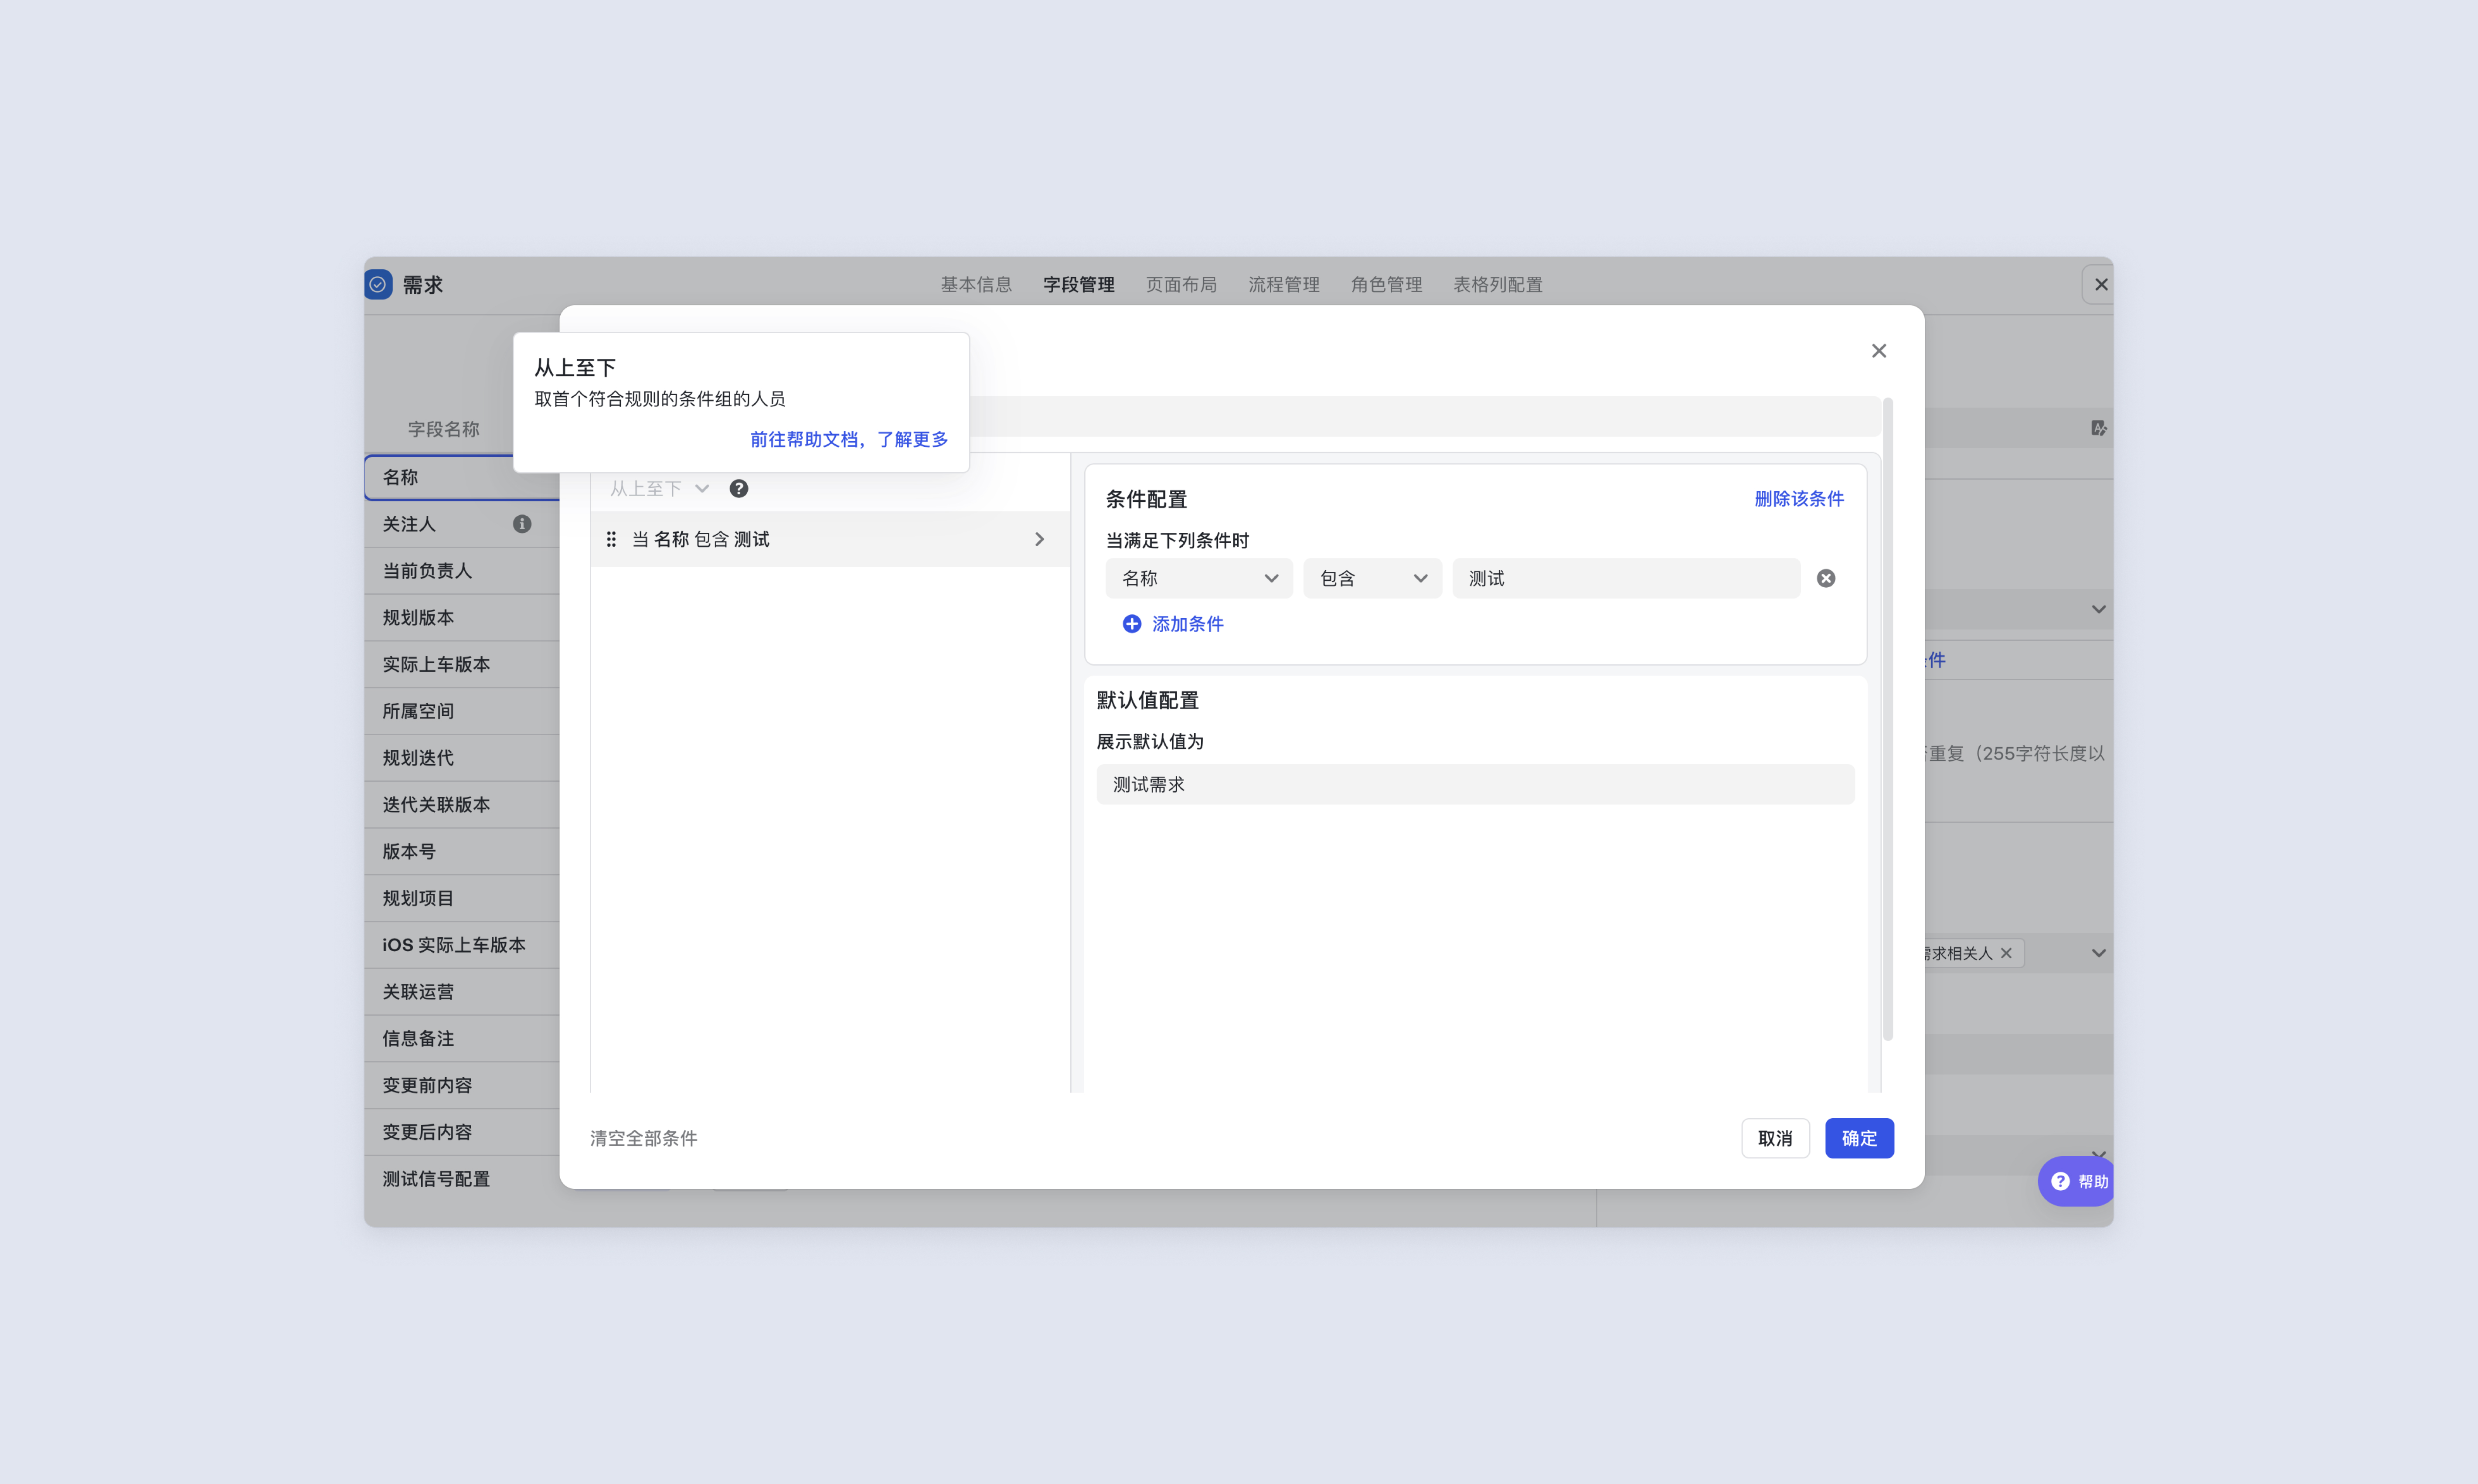Switch to the 页面布局 tab

tap(1181, 285)
